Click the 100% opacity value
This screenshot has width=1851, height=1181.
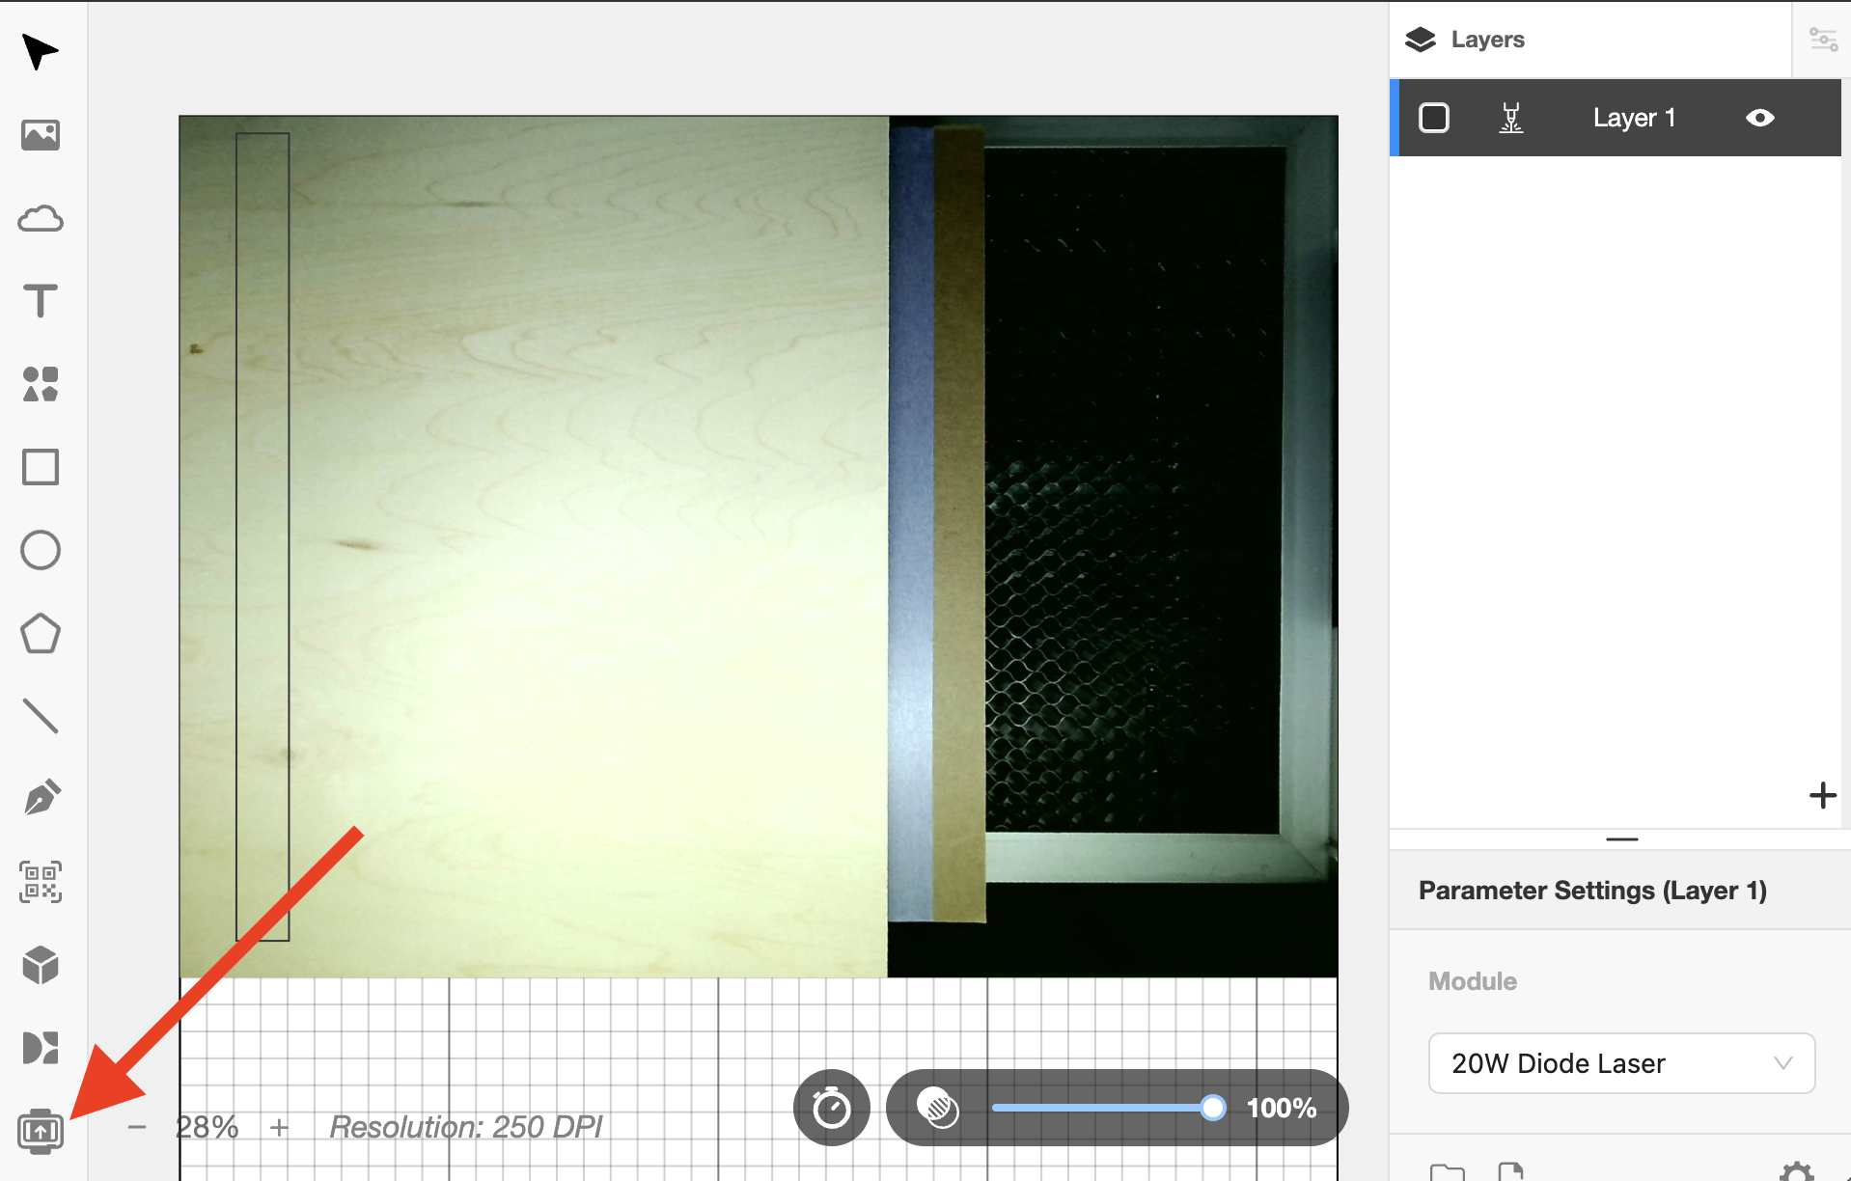[1281, 1108]
